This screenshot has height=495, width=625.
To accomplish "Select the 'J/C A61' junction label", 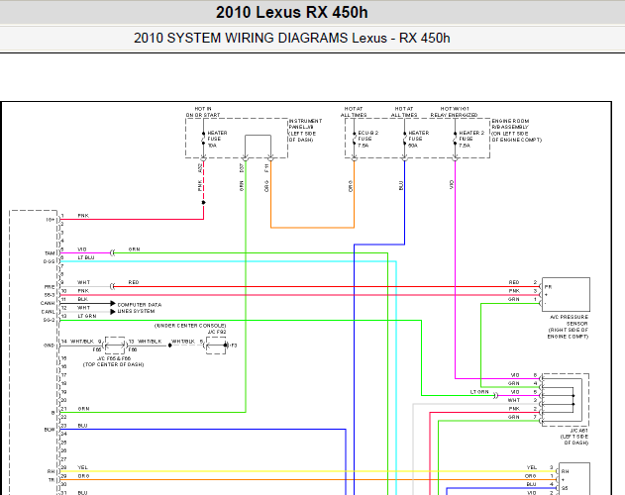I will coord(578,431).
